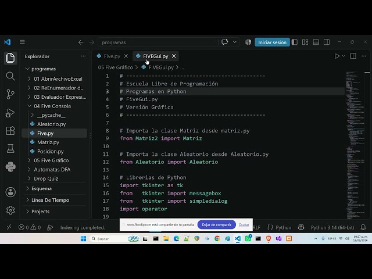Open the Aleatorio.py file
372x279 pixels.
point(51,124)
